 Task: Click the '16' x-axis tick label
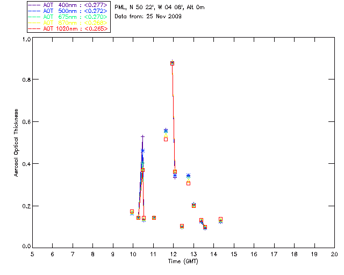tap(254, 254)
